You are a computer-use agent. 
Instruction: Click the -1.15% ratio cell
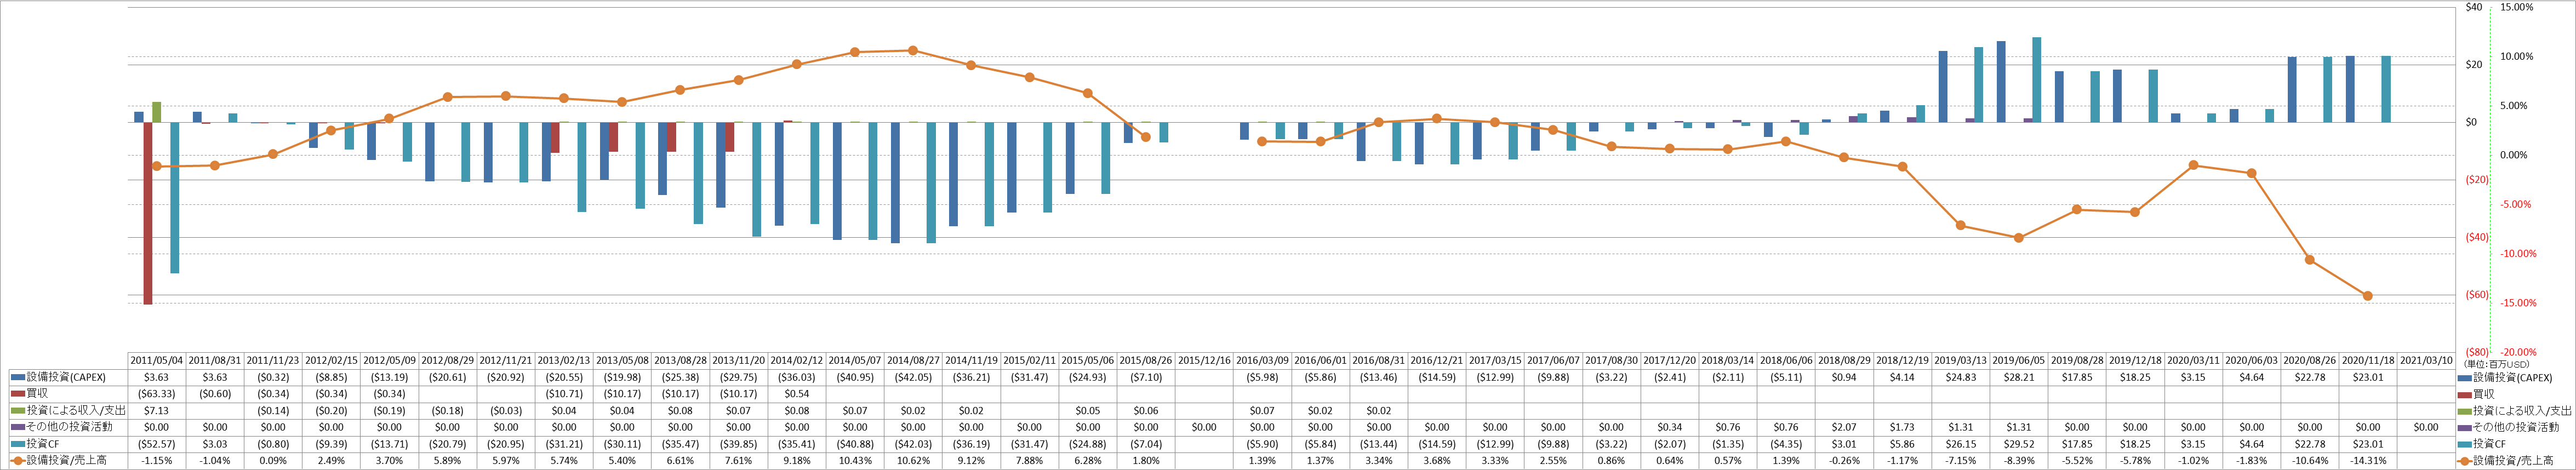coord(156,461)
